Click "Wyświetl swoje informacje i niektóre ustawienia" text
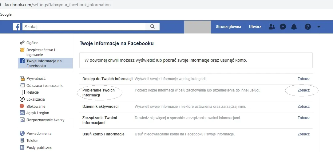The image size is (333, 152). (x=190, y=107)
